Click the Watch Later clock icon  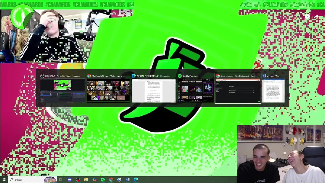tap(307, 17)
